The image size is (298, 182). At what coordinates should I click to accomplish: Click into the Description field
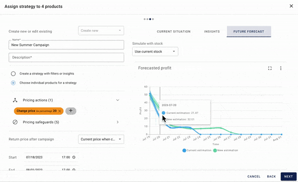coord(67,57)
